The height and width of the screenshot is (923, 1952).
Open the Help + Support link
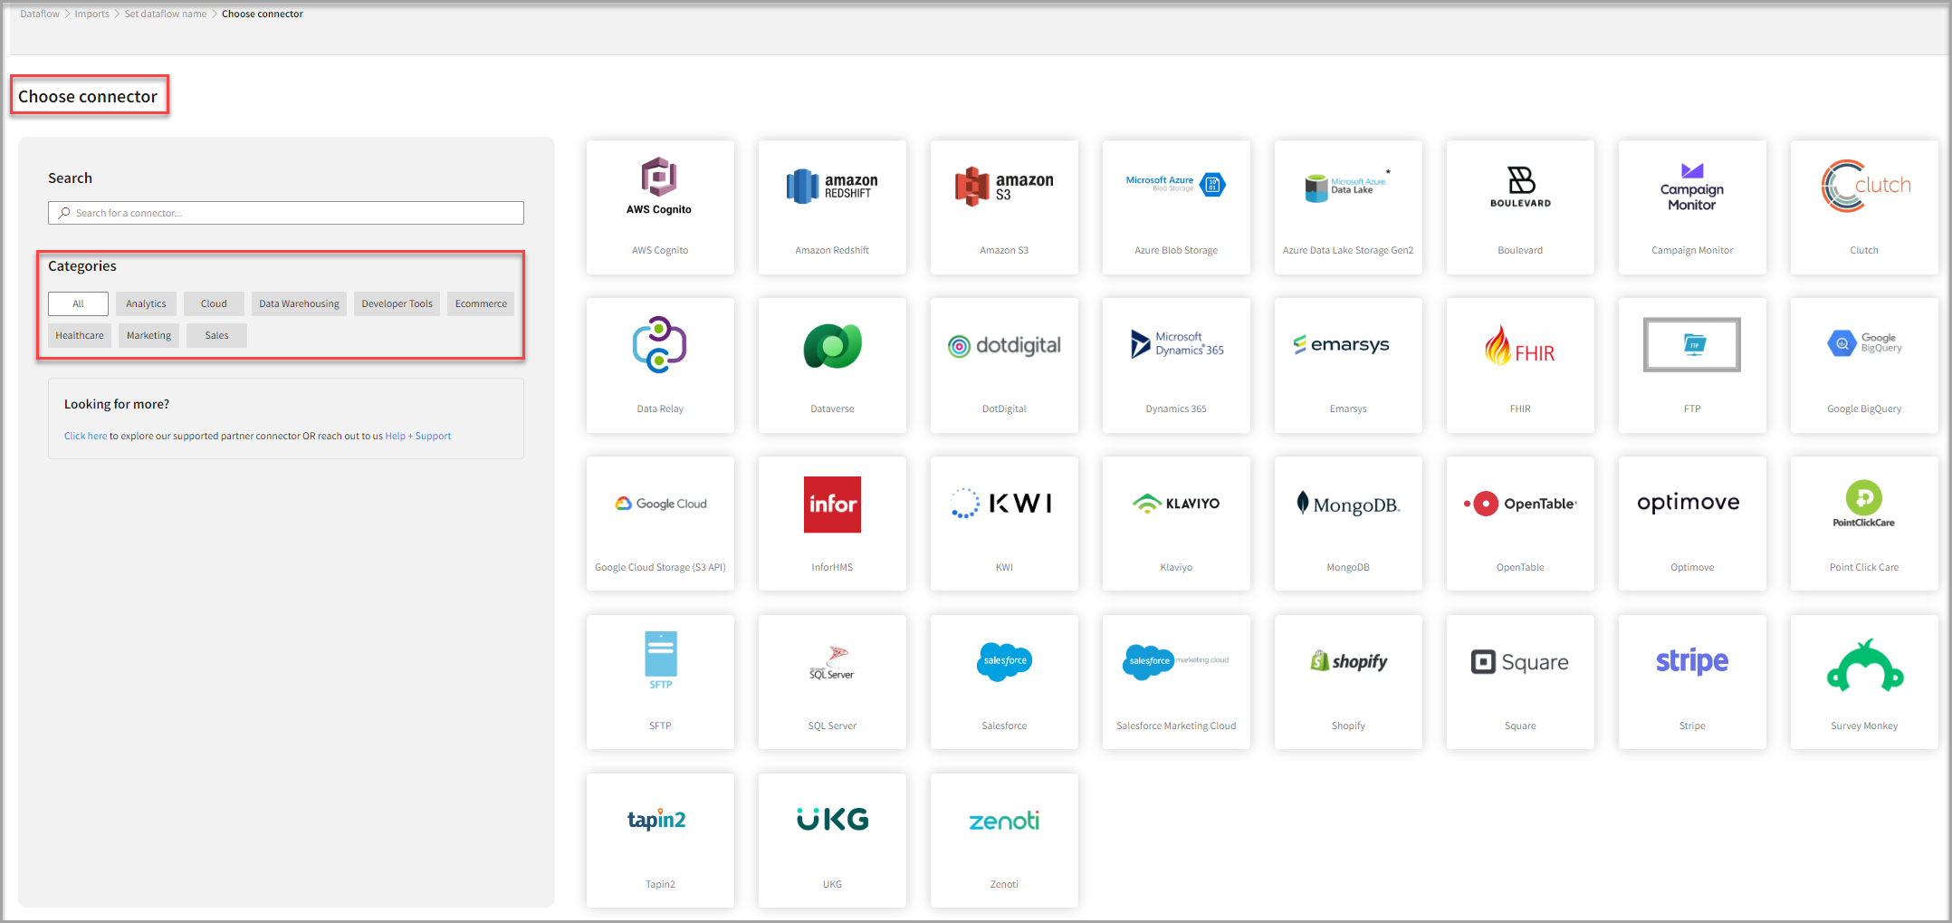tap(417, 436)
